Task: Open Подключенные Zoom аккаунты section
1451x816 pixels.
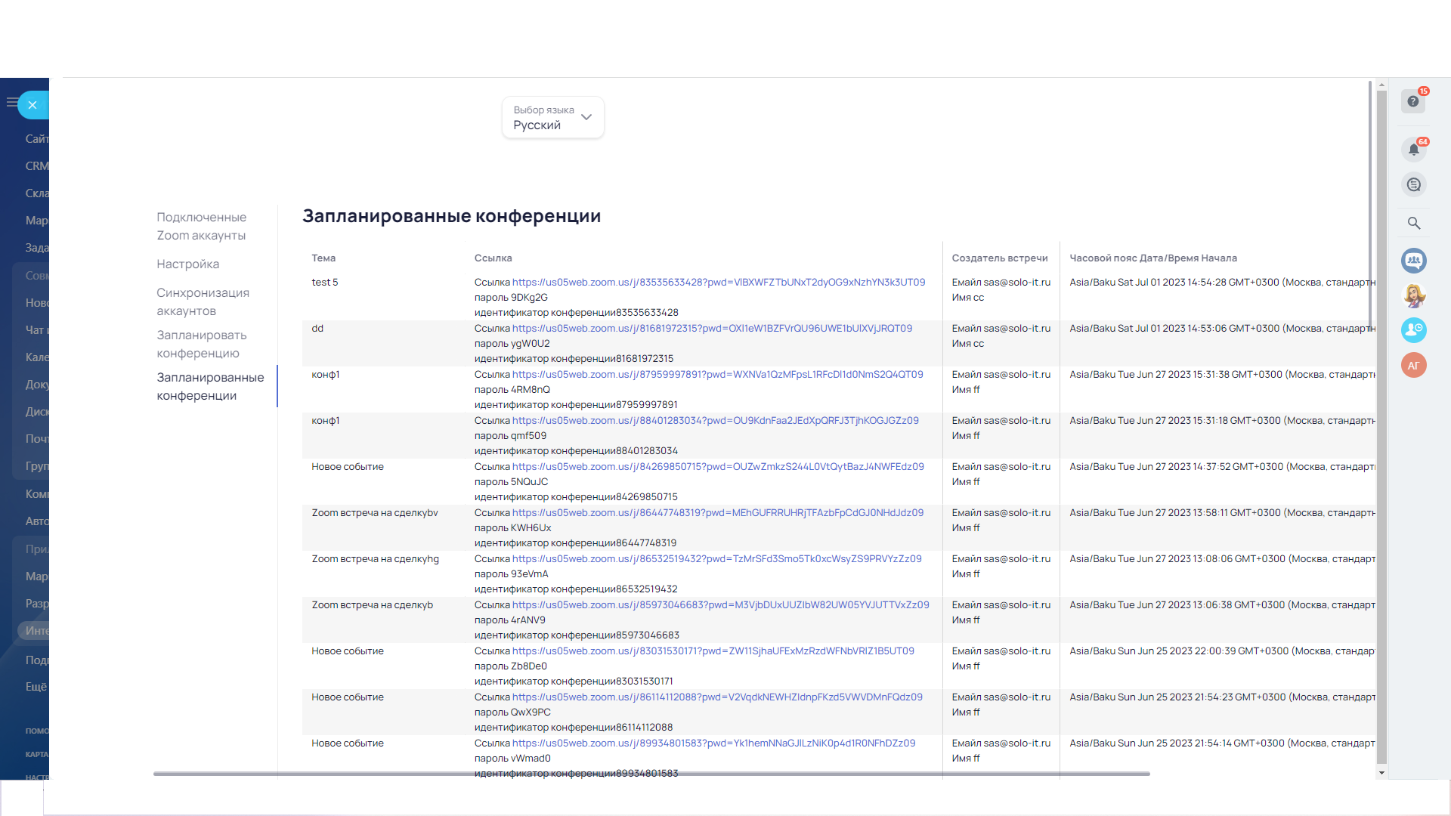Action: click(x=201, y=226)
